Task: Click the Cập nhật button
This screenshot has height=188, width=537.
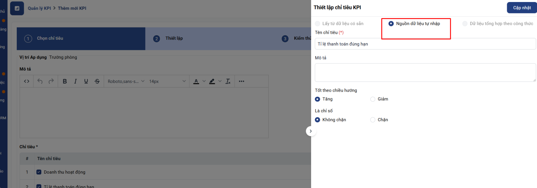Action: (x=522, y=8)
